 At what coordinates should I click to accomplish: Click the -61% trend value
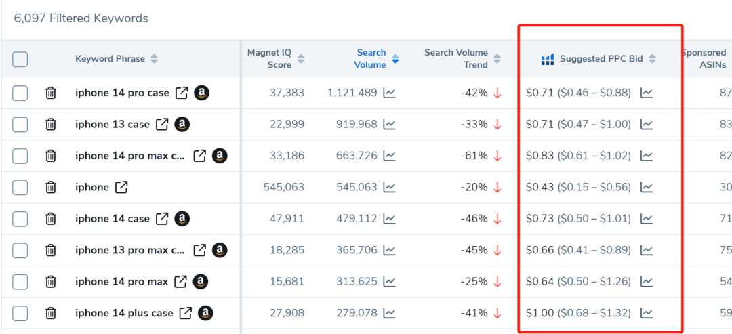point(474,156)
